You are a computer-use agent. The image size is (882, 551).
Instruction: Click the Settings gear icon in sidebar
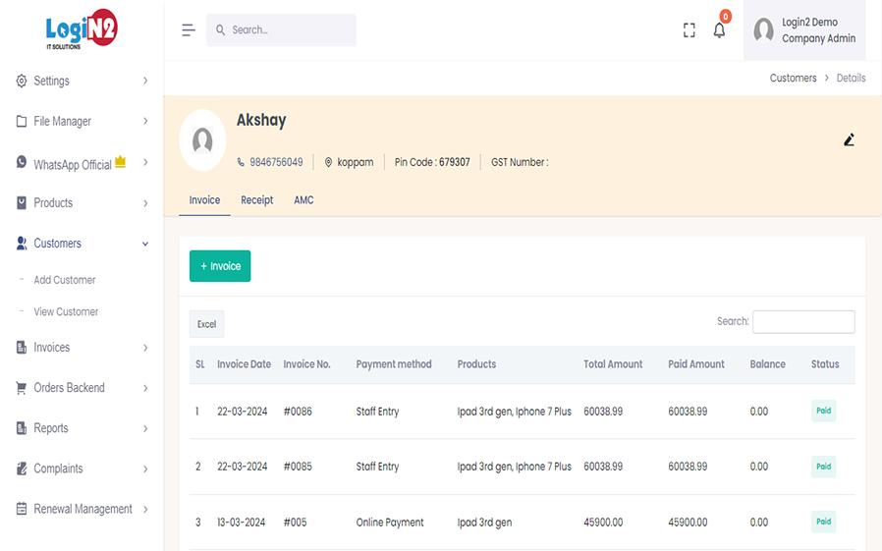tap(22, 82)
